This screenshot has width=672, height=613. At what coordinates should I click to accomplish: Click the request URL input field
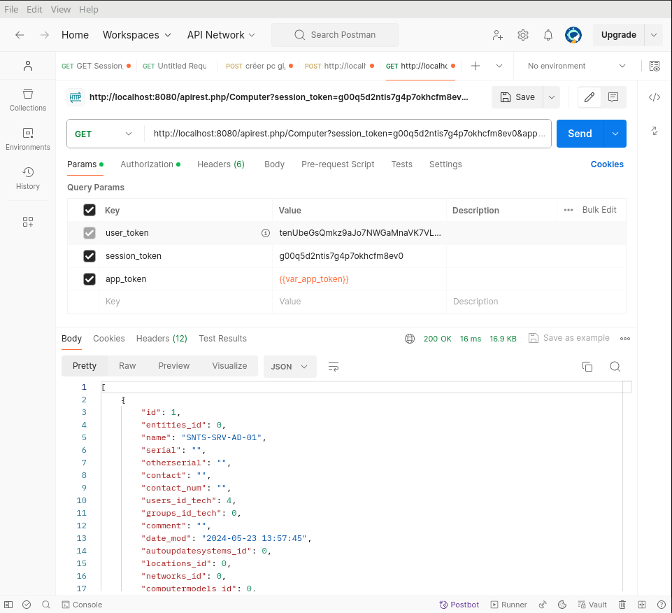pyautogui.click(x=348, y=134)
